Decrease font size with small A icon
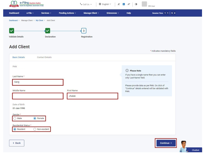The height and width of the screenshot is (156, 206). [x=119, y=4]
